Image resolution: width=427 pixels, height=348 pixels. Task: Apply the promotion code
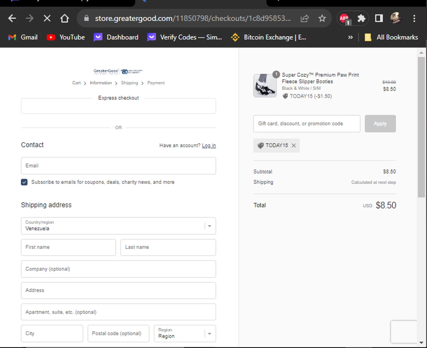(380, 123)
